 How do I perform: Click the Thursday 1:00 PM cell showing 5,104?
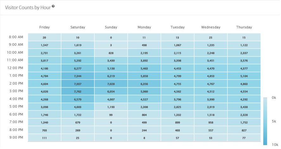pyautogui.click(x=244, y=76)
